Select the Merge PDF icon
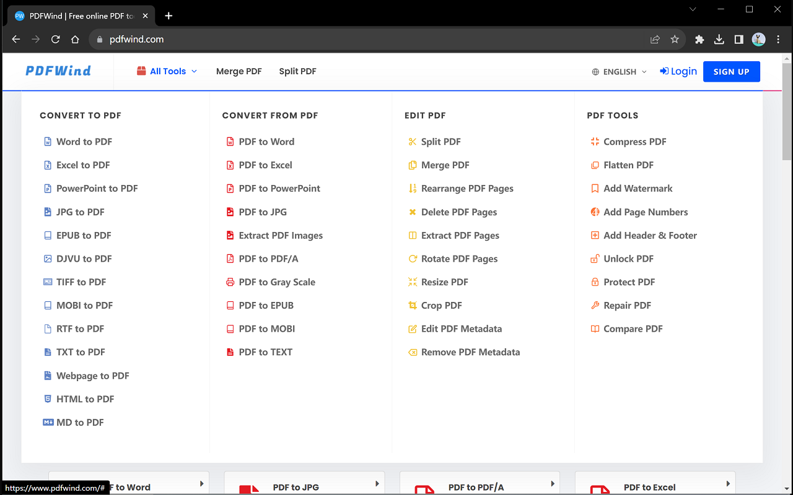 413,165
